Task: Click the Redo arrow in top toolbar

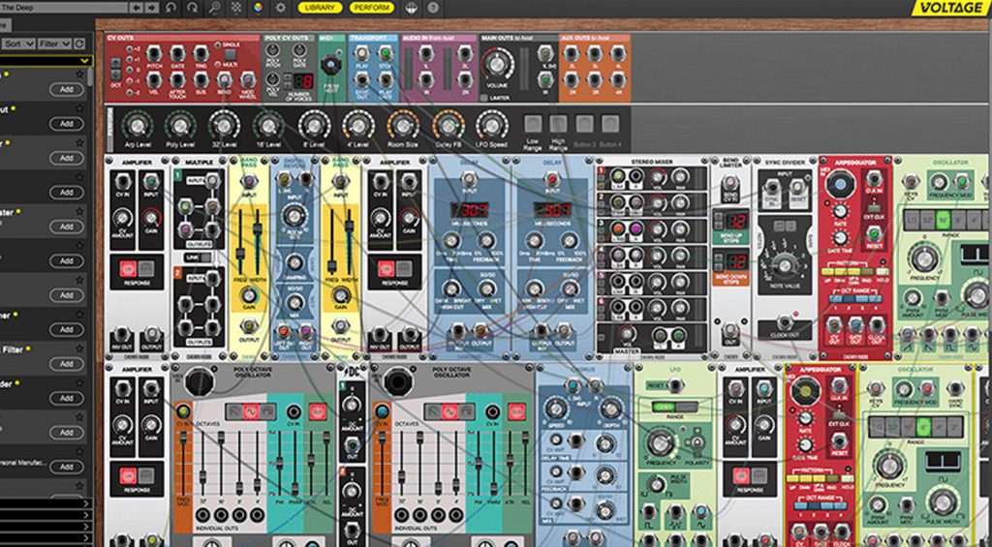Action: pos(193,7)
